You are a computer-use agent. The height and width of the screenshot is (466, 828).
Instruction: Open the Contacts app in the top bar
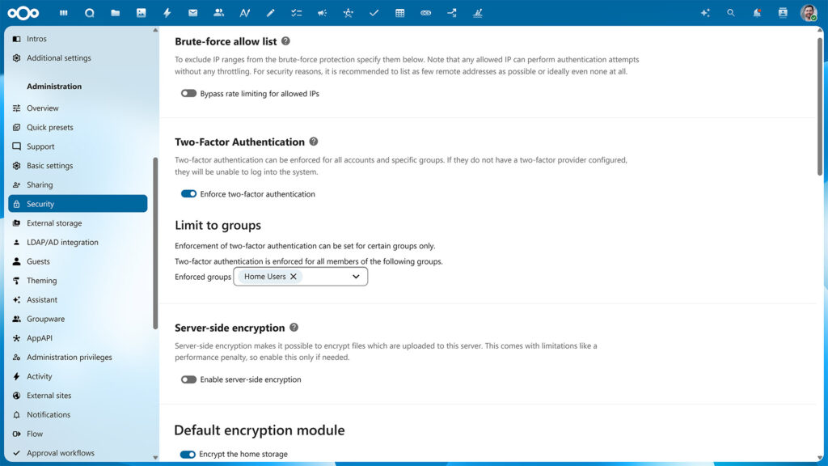tap(218, 12)
